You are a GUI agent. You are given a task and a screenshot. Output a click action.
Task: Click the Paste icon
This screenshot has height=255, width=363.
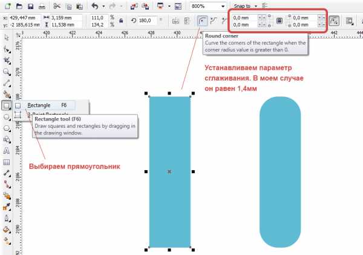pyautogui.click(x=79, y=7)
